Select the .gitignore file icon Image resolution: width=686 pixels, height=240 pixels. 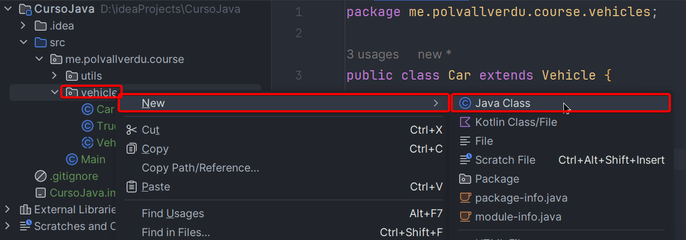[x=40, y=176]
